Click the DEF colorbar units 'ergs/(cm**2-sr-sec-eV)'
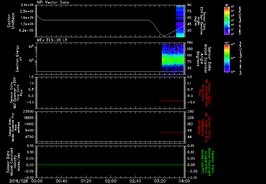The width and height of the screenshot is (266, 184). tap(240, 58)
